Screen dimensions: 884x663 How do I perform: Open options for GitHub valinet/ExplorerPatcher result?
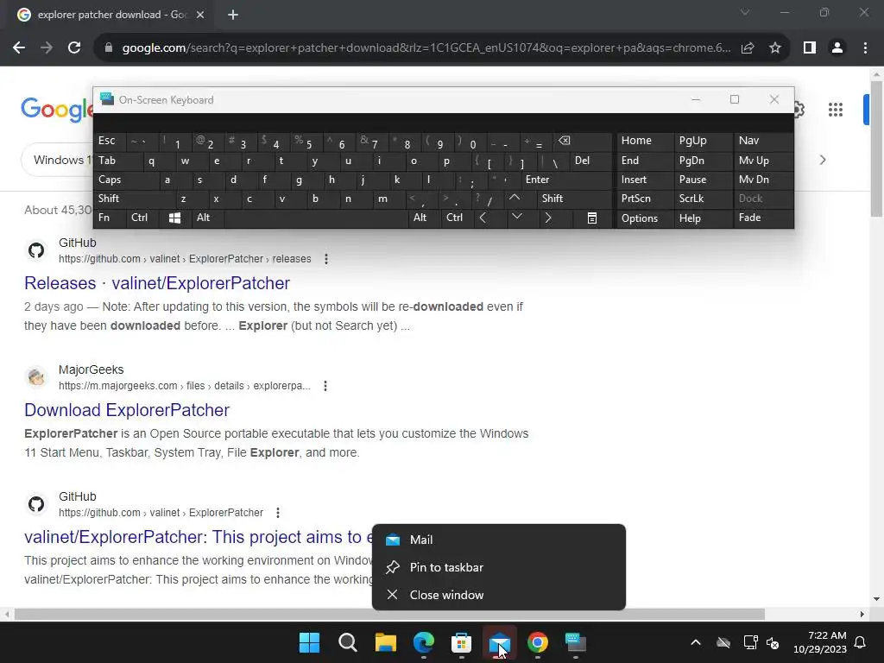[x=277, y=513]
